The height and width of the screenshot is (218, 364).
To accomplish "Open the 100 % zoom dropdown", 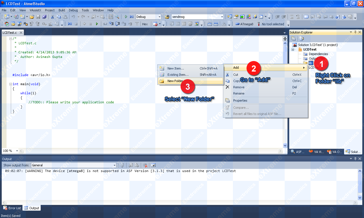I will [17, 151].
